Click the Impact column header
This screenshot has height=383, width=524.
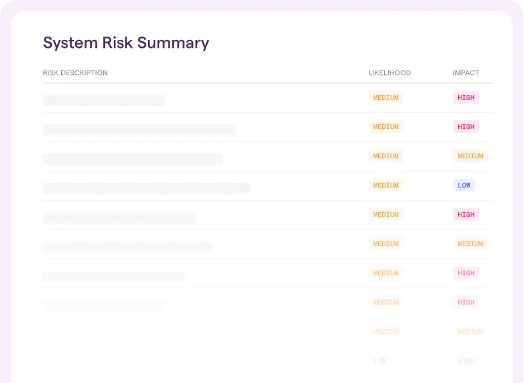click(x=465, y=73)
